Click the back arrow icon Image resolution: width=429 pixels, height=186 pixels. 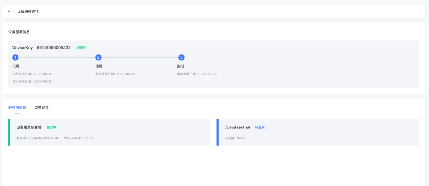coord(9,12)
